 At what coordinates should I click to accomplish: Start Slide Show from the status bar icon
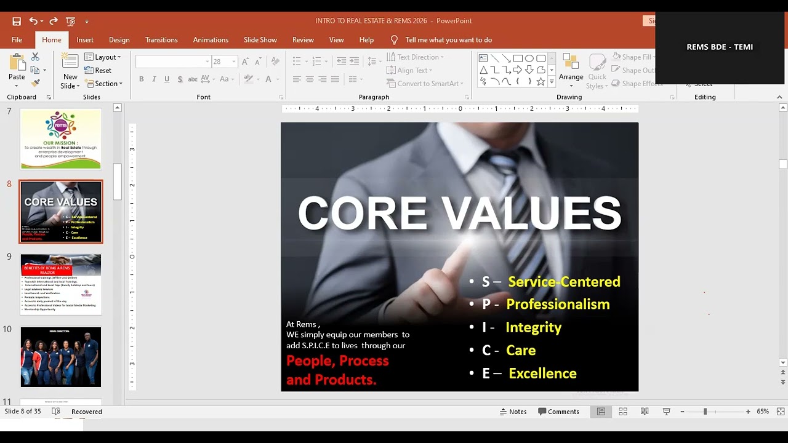[x=666, y=412]
